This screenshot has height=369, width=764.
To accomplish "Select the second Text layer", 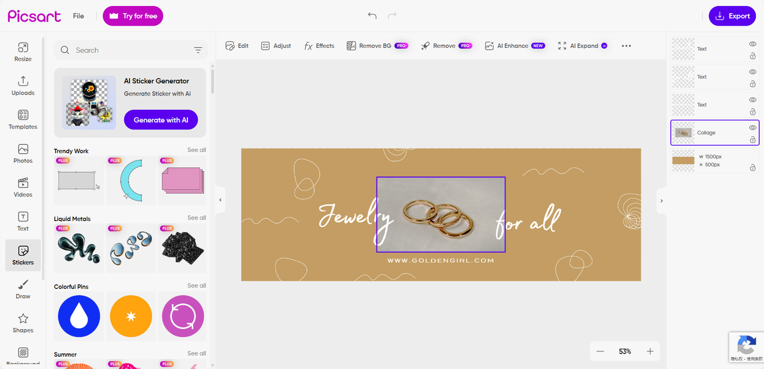I will [x=715, y=77].
